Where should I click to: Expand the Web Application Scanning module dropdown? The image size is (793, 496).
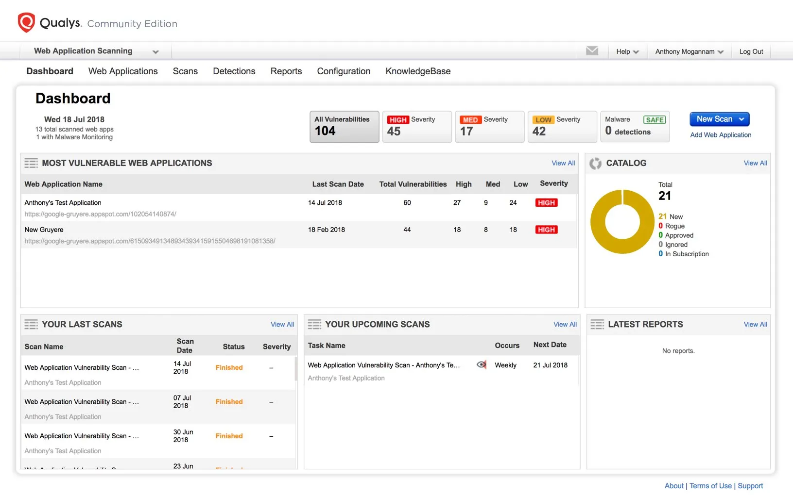click(x=155, y=52)
